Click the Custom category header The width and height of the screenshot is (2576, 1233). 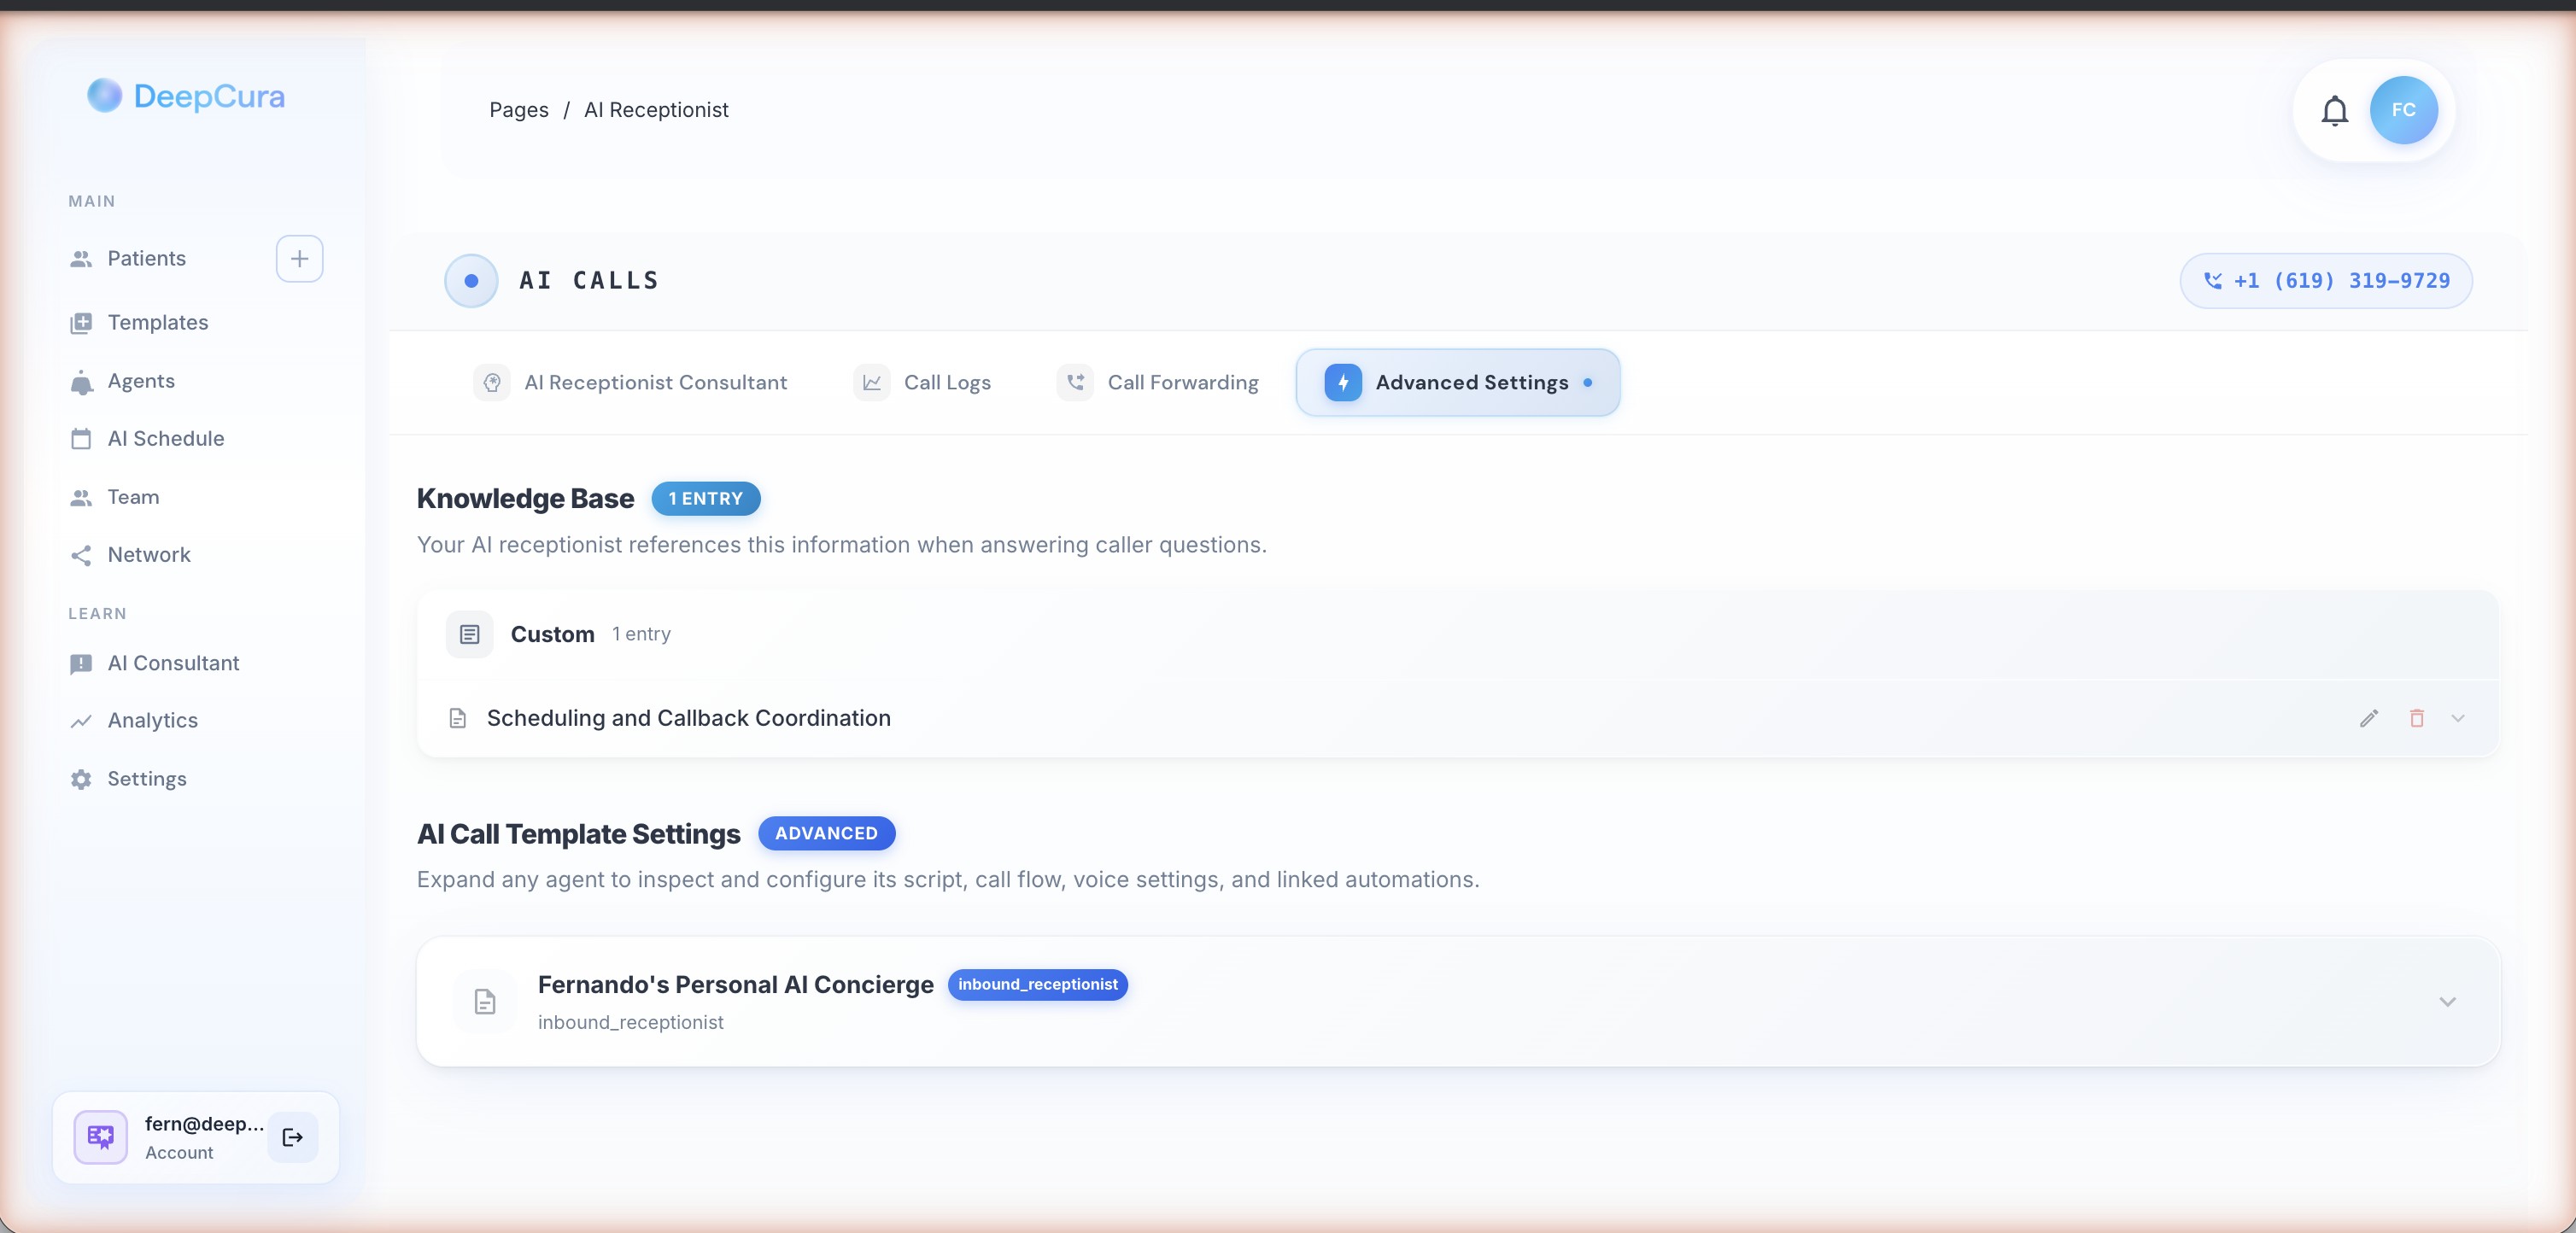point(1457,635)
